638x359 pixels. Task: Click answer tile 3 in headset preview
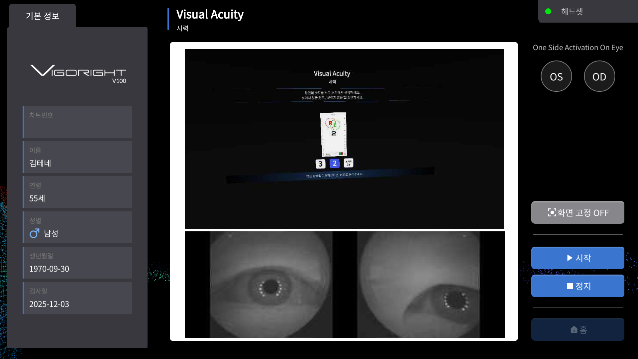[320, 164]
